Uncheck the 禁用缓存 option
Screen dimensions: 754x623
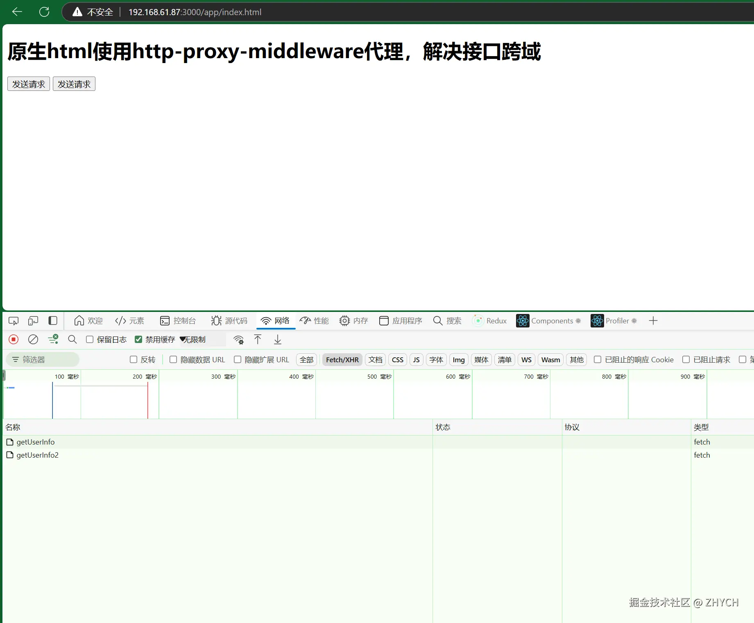[x=138, y=339]
